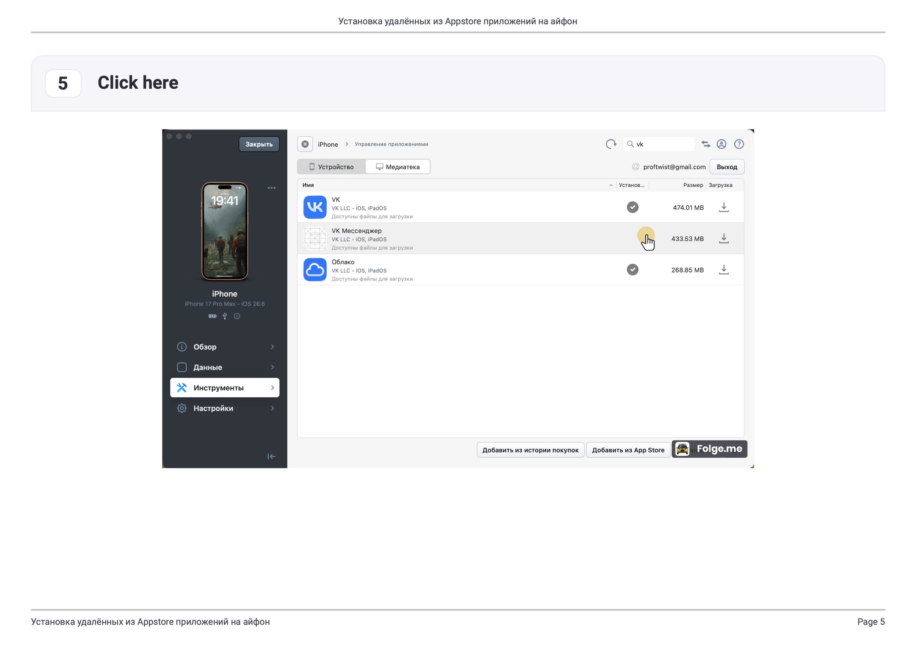This screenshot has height=647, width=916.
Task: Open the account profile icon
Action: 721,144
